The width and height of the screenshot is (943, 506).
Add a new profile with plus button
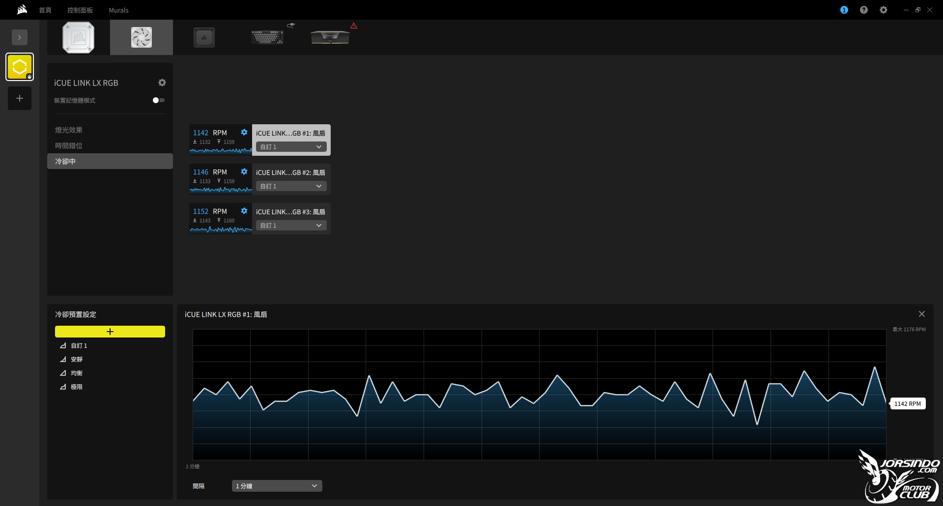[20, 98]
